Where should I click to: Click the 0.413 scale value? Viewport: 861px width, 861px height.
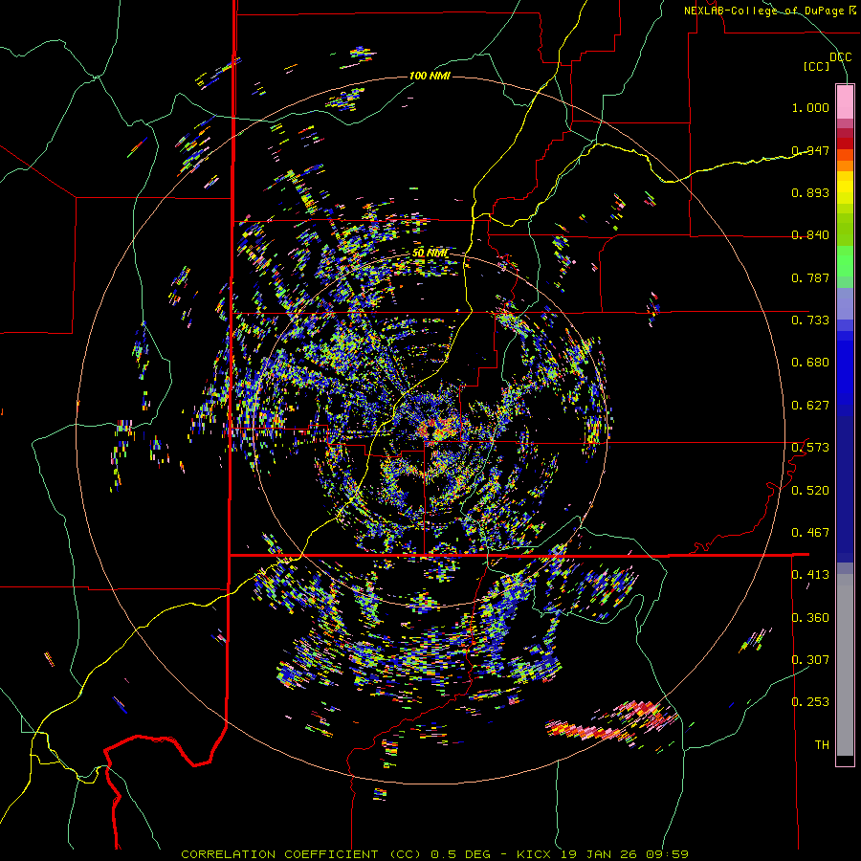tap(810, 575)
